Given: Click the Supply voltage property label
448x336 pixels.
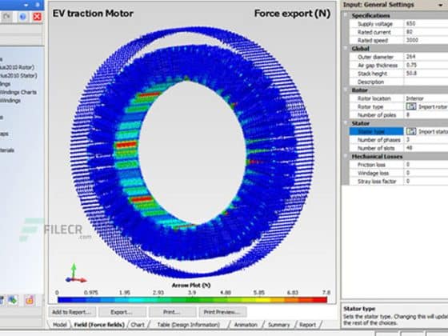Looking at the screenshot, I should pos(375,24).
